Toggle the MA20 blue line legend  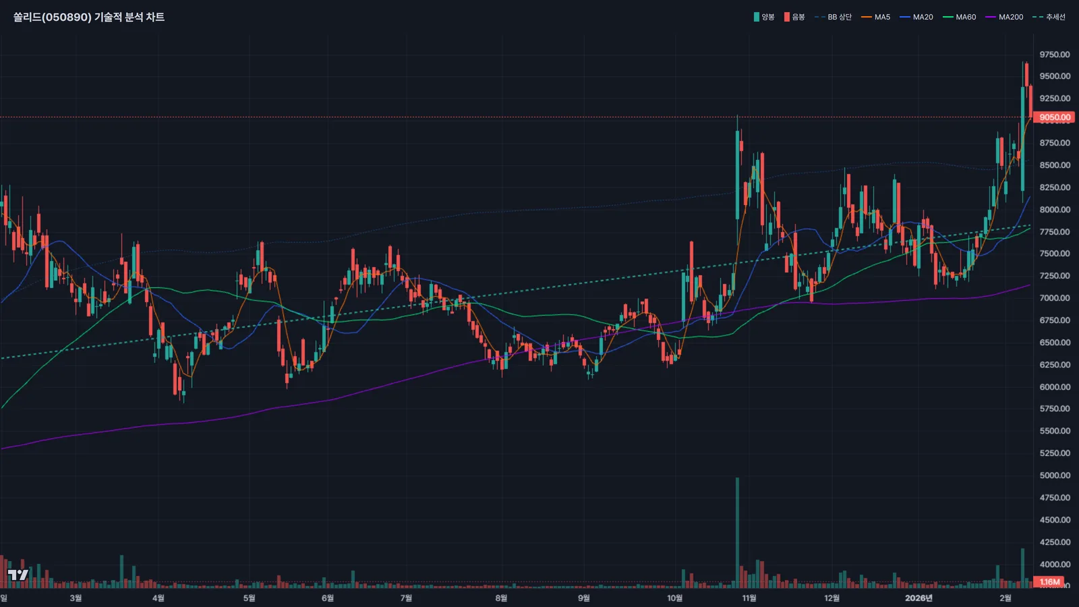(x=916, y=17)
